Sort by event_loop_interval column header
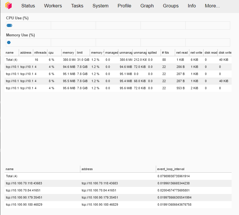 tap(171, 169)
